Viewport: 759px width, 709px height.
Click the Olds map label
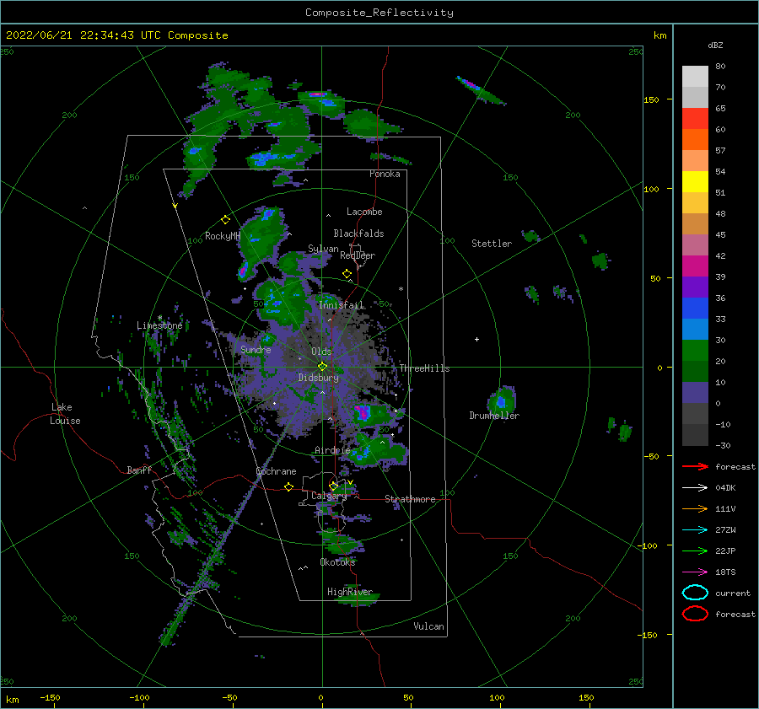[x=321, y=352]
